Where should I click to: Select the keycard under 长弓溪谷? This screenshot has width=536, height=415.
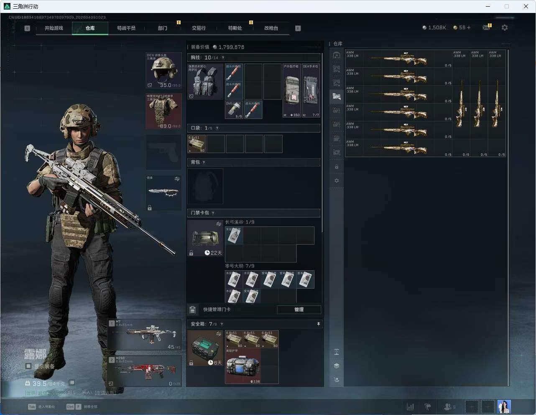pos(234,236)
